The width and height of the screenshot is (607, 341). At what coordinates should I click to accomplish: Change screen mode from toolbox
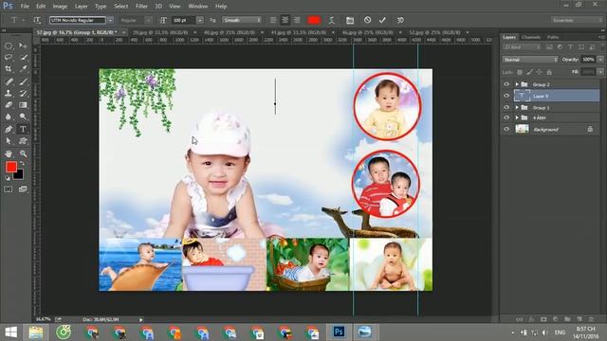(x=23, y=189)
